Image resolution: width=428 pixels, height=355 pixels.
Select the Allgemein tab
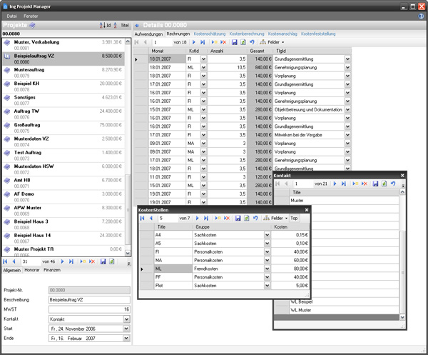coord(11,270)
